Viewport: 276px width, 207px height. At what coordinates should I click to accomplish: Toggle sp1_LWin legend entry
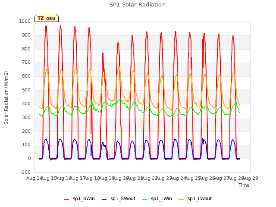click(x=157, y=198)
